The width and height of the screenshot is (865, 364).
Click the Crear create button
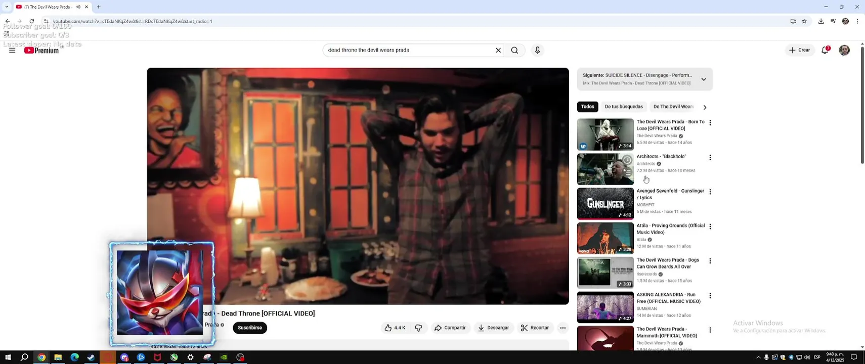[800, 50]
